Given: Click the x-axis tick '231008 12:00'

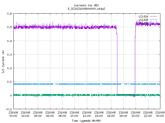Looking at the screenshot, I should click(x=87, y=114).
